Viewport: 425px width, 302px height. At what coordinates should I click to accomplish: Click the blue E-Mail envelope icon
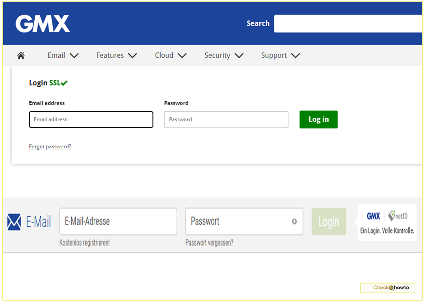click(x=14, y=222)
